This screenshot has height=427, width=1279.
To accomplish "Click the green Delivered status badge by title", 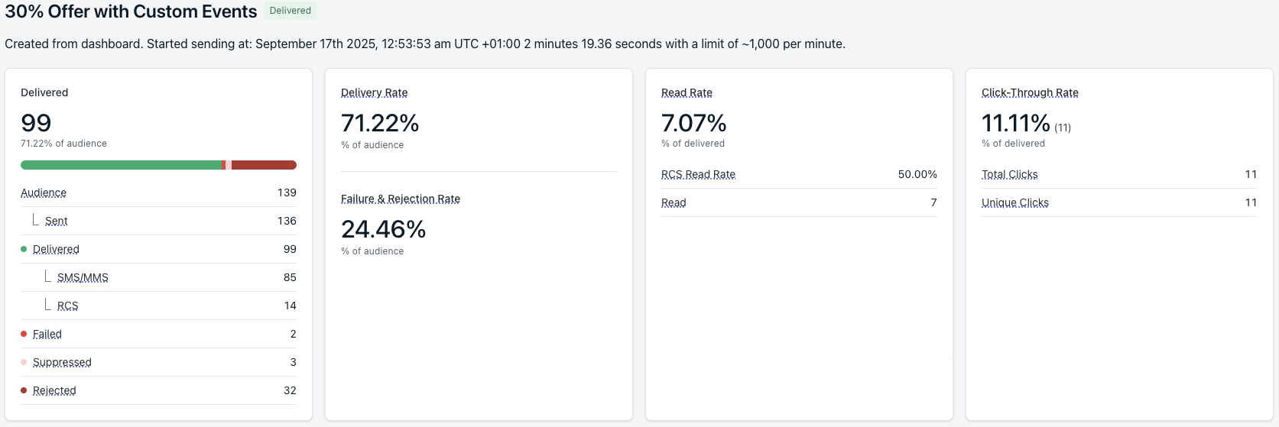I will 291,11.
